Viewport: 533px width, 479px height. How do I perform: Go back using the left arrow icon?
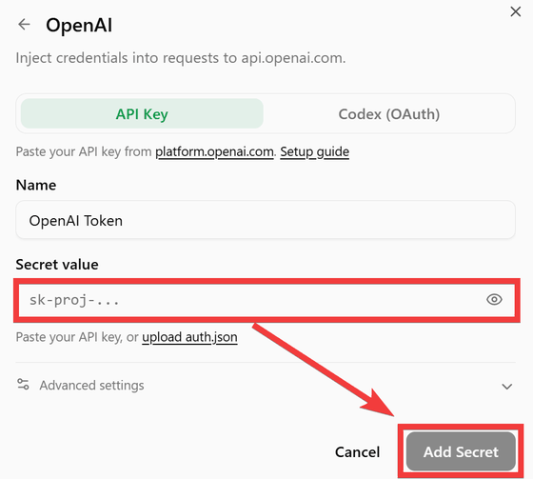click(x=24, y=25)
